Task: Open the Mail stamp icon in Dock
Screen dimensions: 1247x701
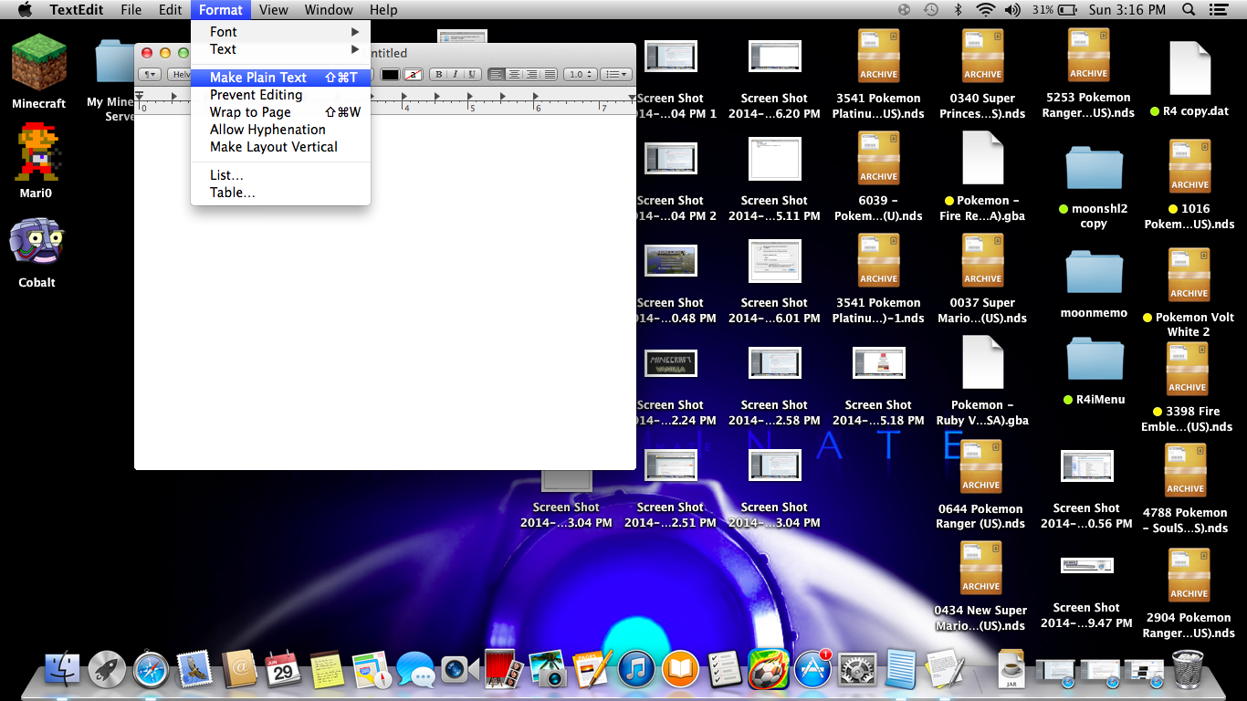Action: pos(195,670)
